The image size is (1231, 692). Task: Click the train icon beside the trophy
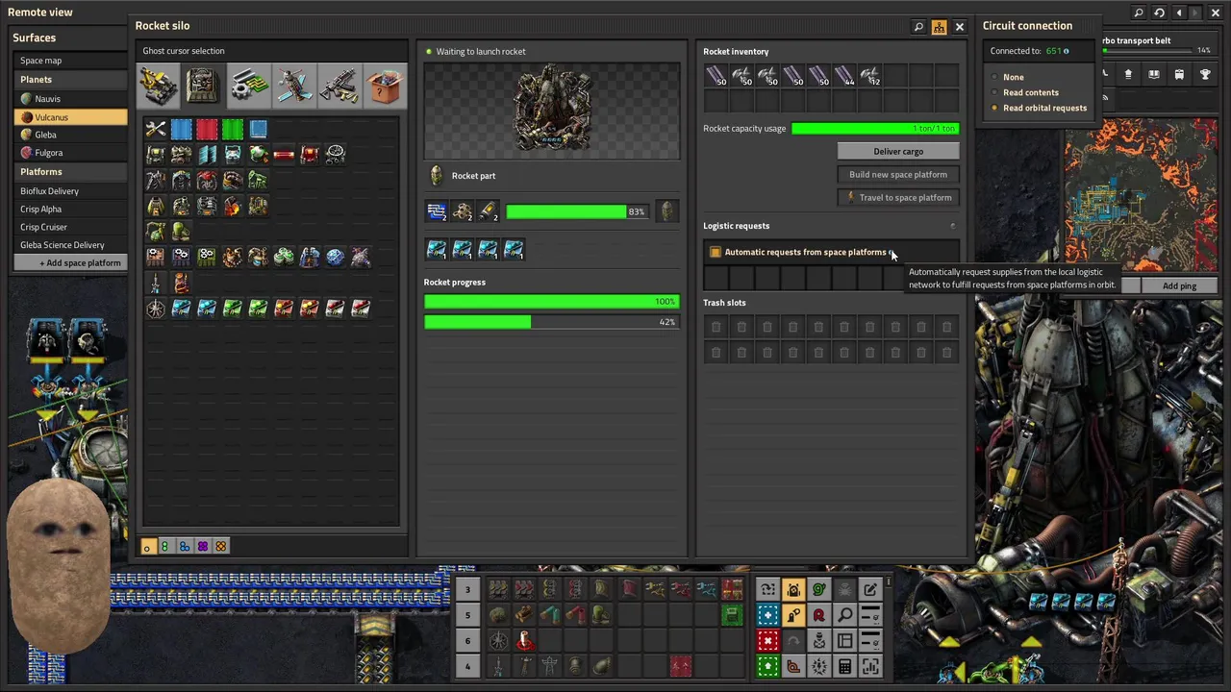tap(1179, 74)
